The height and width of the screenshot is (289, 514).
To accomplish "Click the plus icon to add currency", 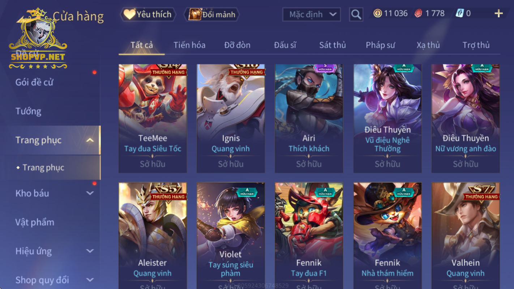I will click(498, 13).
